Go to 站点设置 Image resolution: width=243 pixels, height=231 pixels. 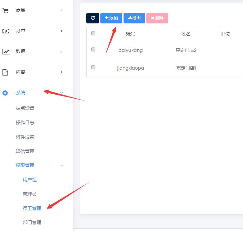point(25,108)
